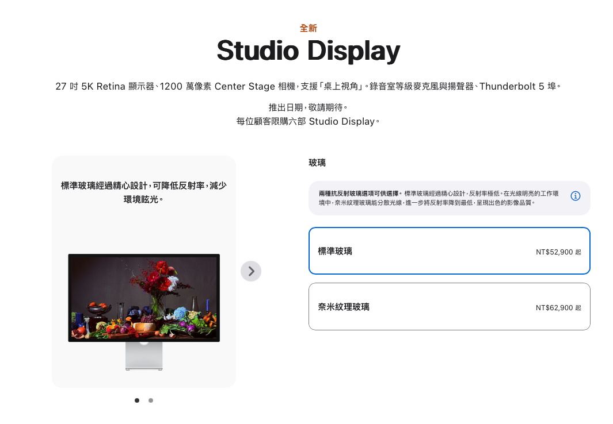Jump to the second image via the gray dot
Screen dimensions: 613x424
coord(151,400)
